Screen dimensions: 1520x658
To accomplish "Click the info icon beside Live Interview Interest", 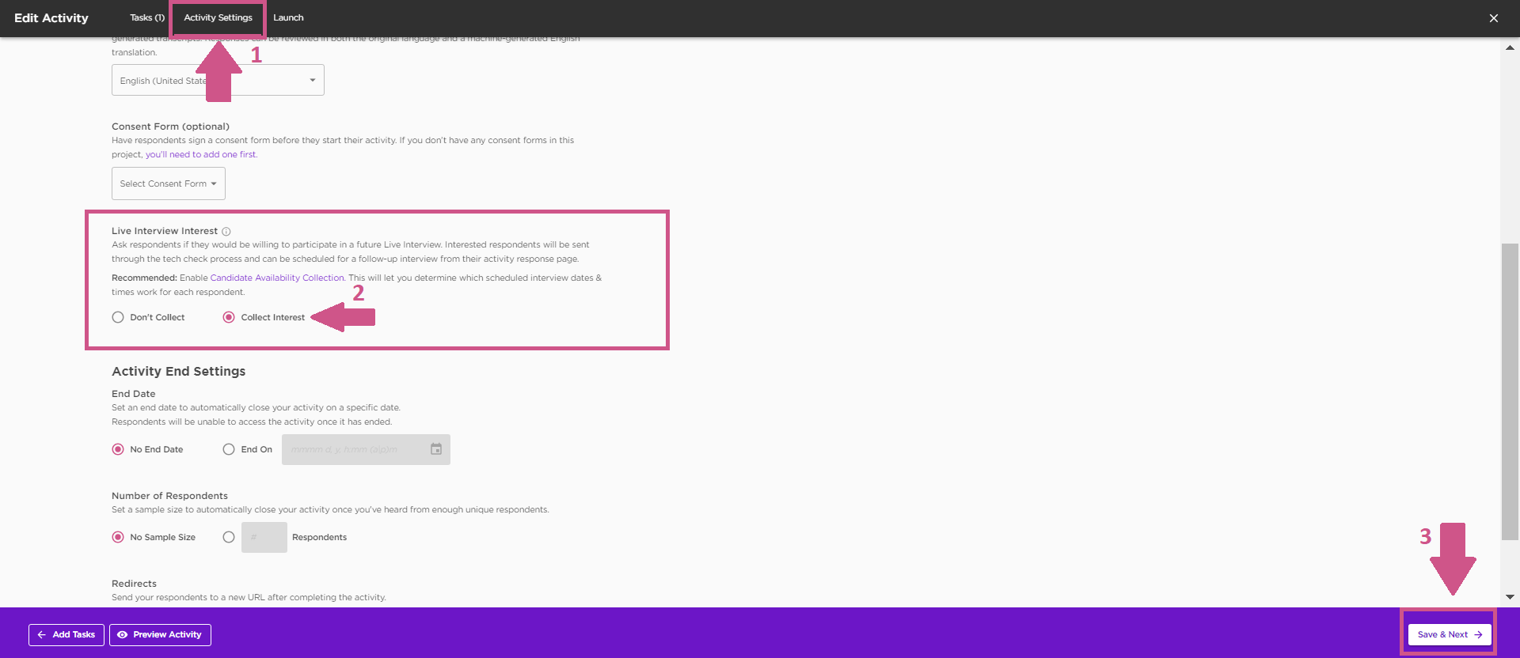I will [x=226, y=232].
